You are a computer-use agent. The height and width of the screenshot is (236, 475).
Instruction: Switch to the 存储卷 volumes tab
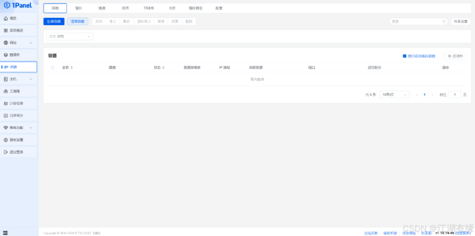(x=149, y=8)
